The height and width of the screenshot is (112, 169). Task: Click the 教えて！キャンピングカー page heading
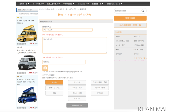[x=76, y=15]
